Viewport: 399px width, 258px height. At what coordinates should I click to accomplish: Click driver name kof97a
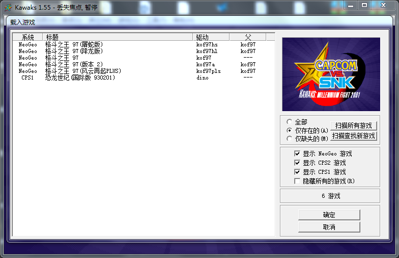coord(206,64)
